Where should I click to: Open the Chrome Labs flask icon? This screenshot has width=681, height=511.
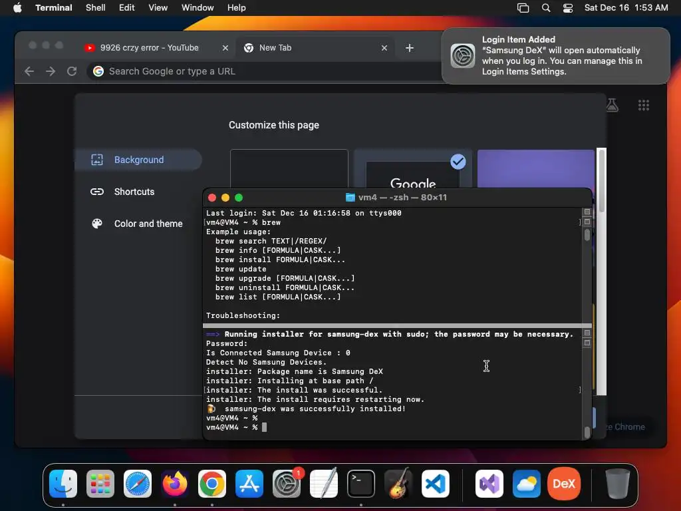click(x=612, y=105)
